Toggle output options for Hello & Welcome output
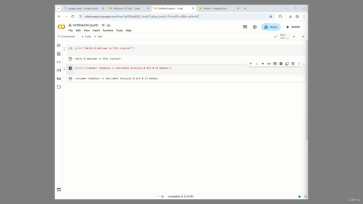Image resolution: width=363 pixels, height=204 pixels. 70,59
